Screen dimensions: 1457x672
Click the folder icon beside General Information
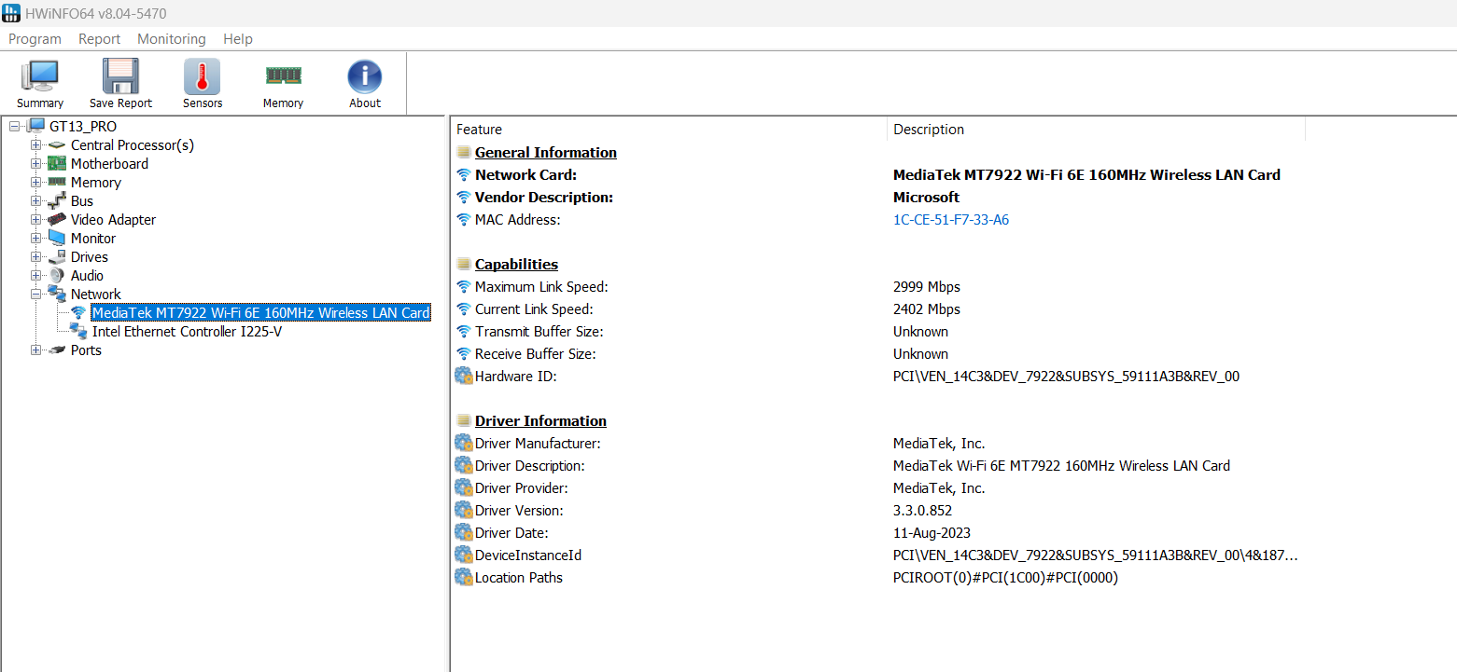[463, 153]
